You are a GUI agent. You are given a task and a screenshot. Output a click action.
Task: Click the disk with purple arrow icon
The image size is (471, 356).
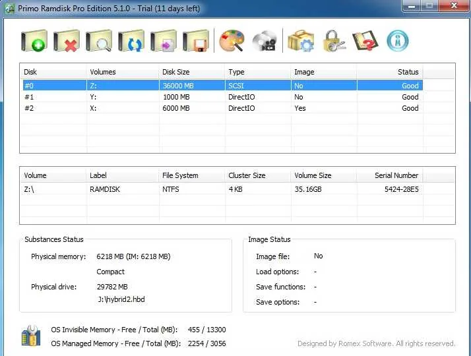tap(164, 40)
